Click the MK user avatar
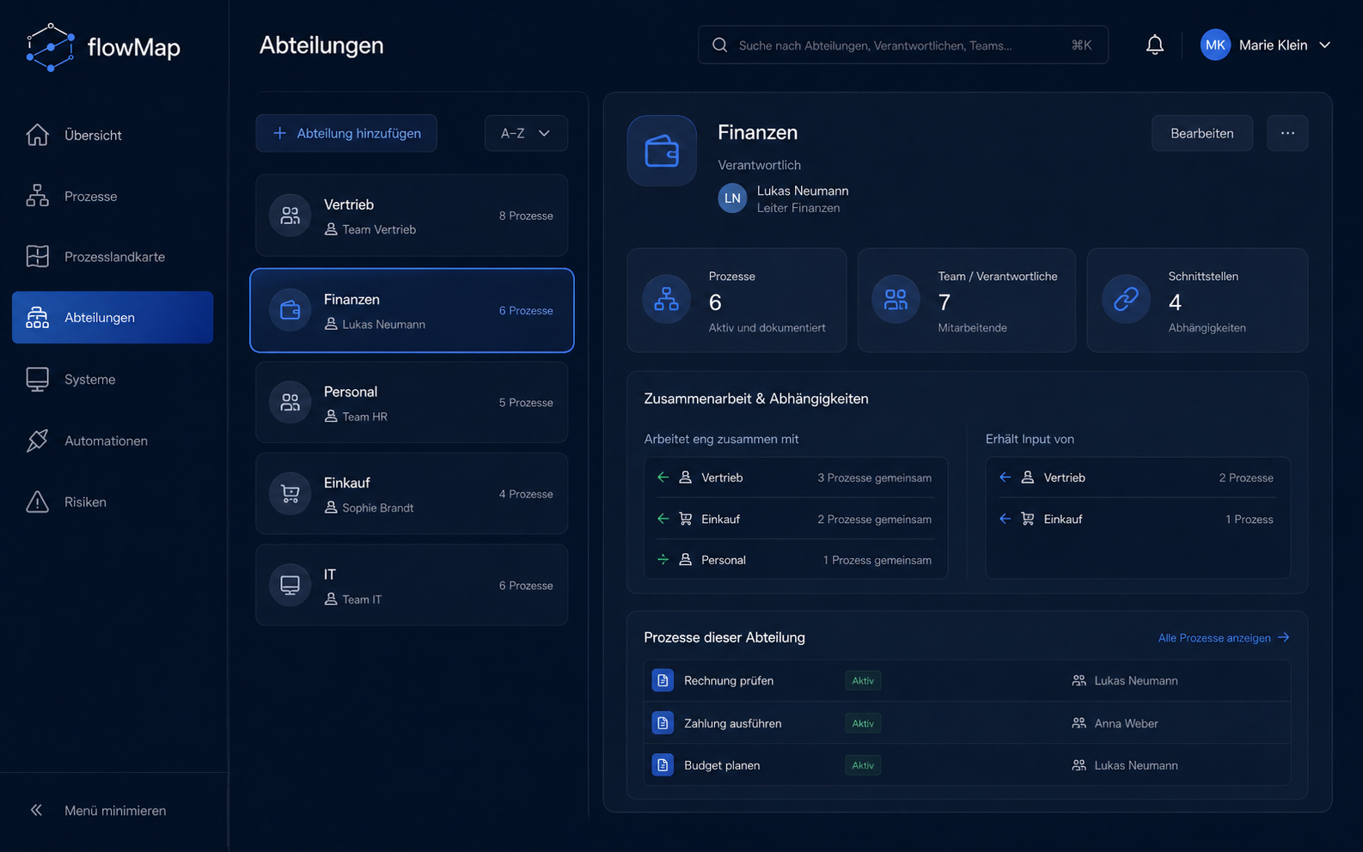This screenshot has height=852, width=1363. 1215,45
